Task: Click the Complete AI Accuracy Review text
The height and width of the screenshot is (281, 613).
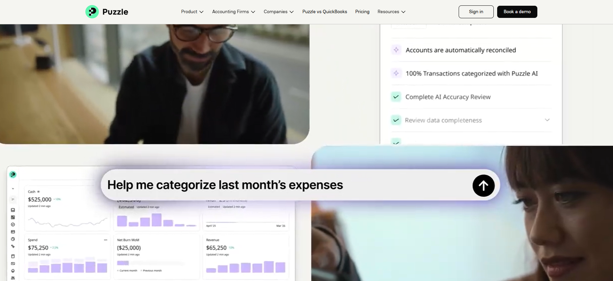Action: 448,97
